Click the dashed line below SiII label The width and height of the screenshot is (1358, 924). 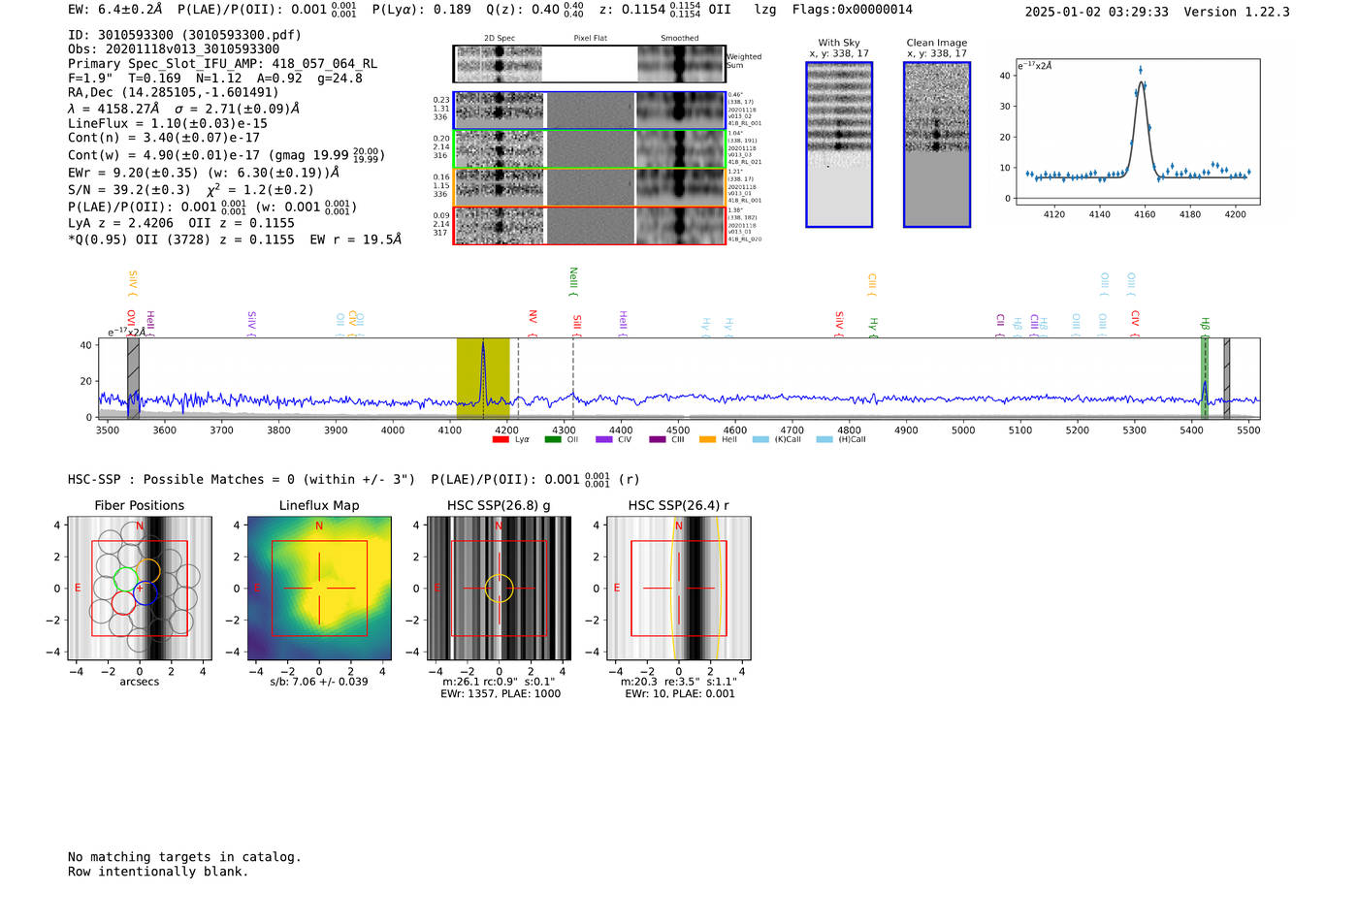[573, 378]
